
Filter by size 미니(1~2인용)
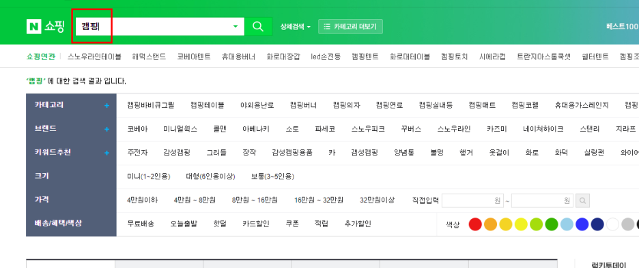[149, 177]
